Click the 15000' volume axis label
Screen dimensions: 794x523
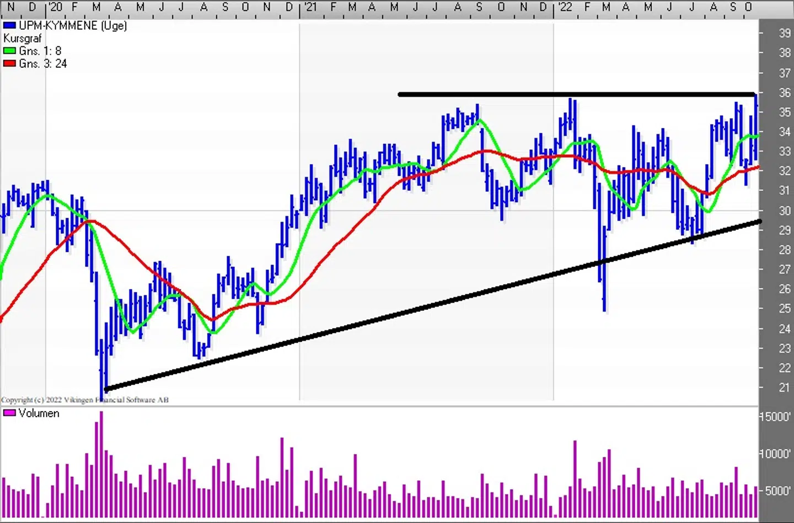click(x=776, y=417)
